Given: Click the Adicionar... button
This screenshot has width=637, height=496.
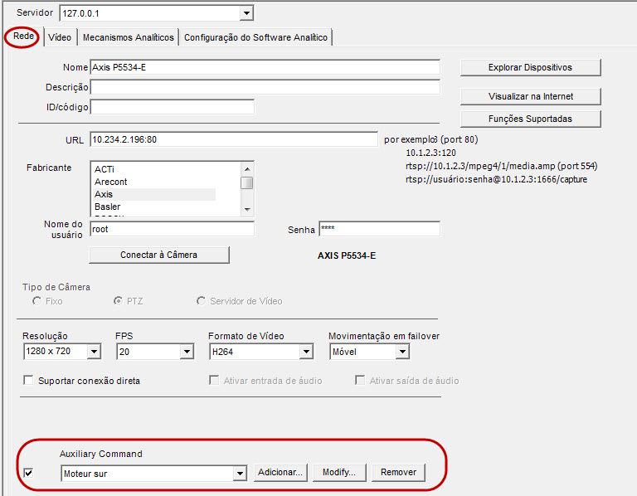Looking at the screenshot, I should point(280,473).
